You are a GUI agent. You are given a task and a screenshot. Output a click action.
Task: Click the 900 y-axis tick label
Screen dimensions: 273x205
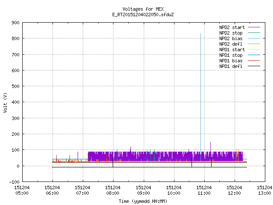coord(15,23)
